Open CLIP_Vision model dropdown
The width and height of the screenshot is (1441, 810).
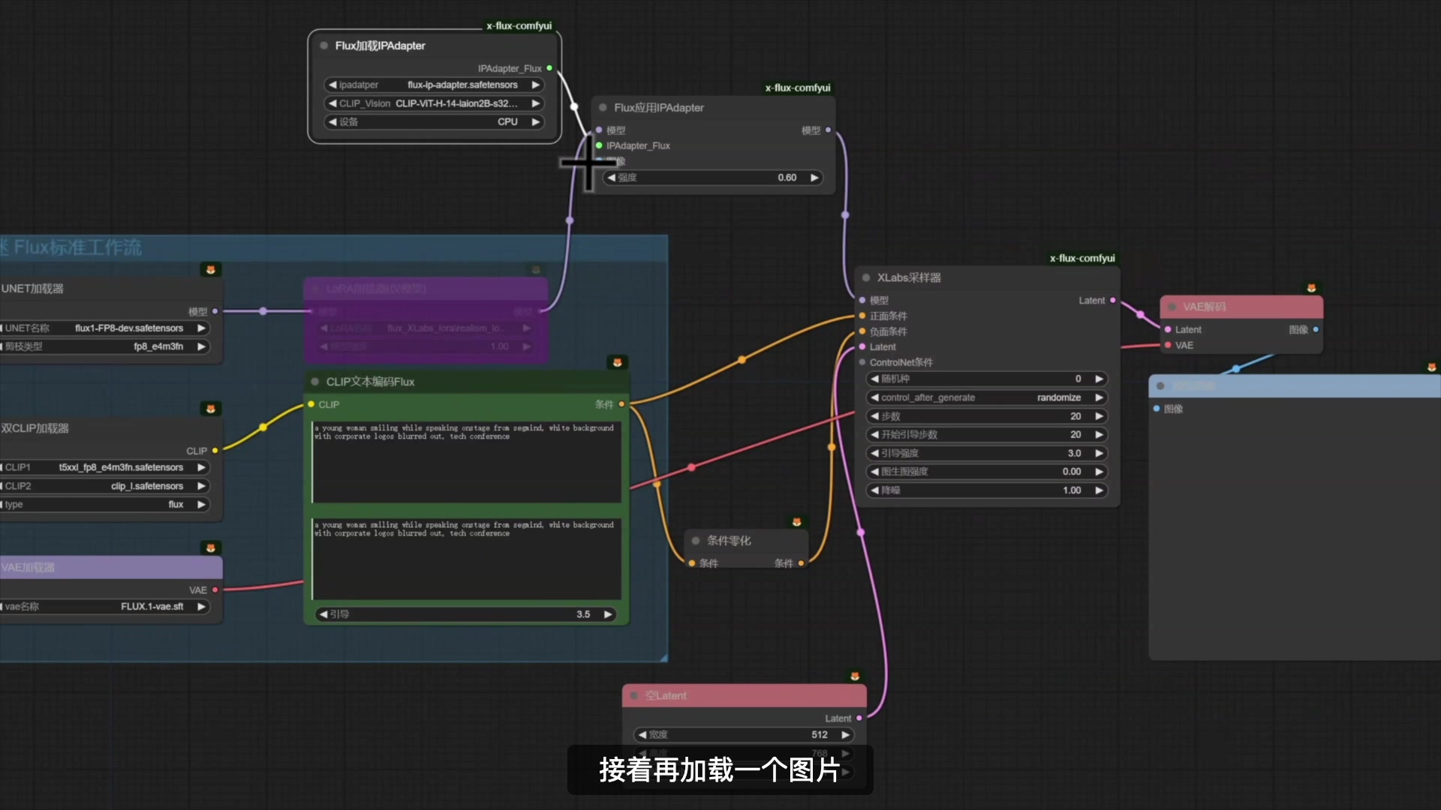(434, 103)
